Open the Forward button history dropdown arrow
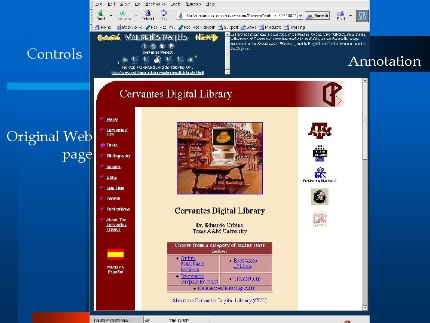Viewport: 430px width, 323px height. pyautogui.click(x=136, y=16)
